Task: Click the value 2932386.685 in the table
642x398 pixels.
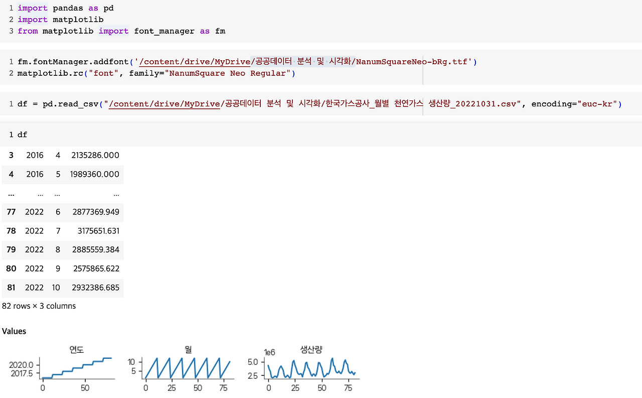Action: pyautogui.click(x=95, y=288)
